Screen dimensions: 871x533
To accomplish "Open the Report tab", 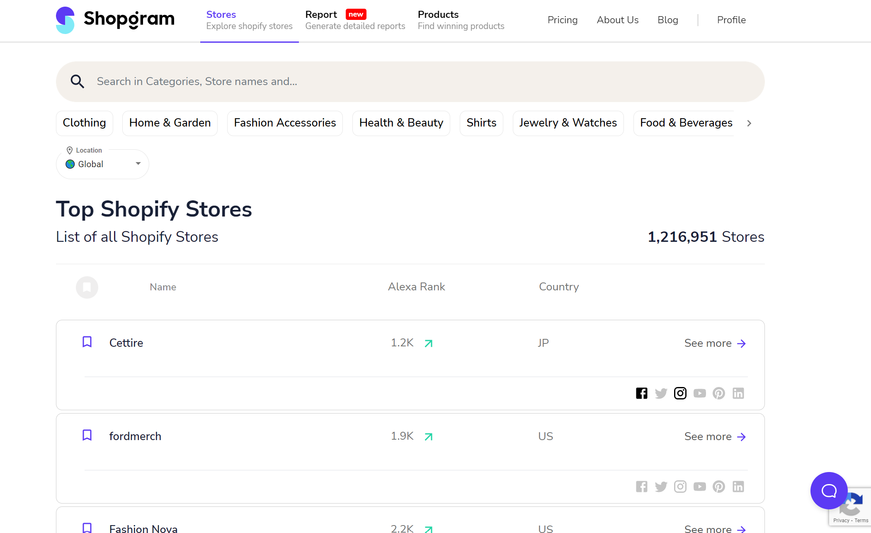I will click(x=355, y=20).
